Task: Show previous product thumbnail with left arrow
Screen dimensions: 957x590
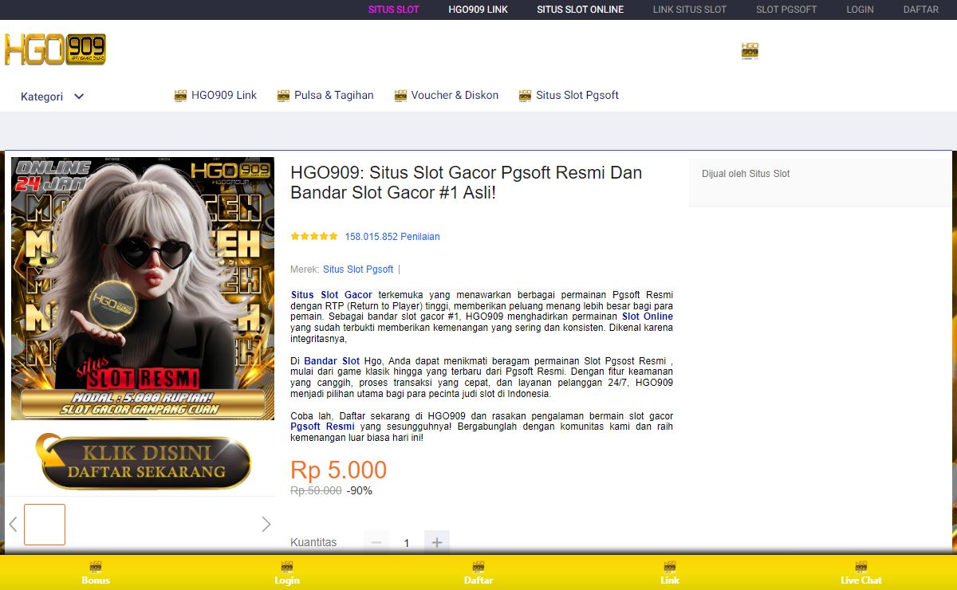Action: click(x=13, y=524)
